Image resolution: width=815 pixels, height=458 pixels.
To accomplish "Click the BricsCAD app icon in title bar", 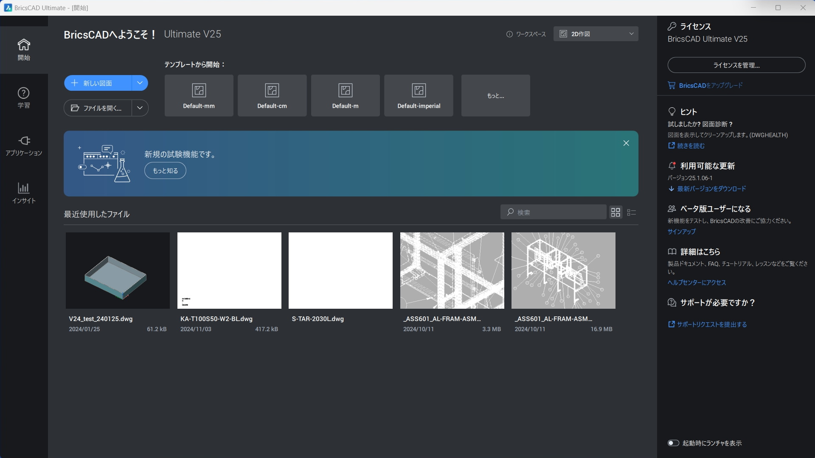I will tap(8, 8).
